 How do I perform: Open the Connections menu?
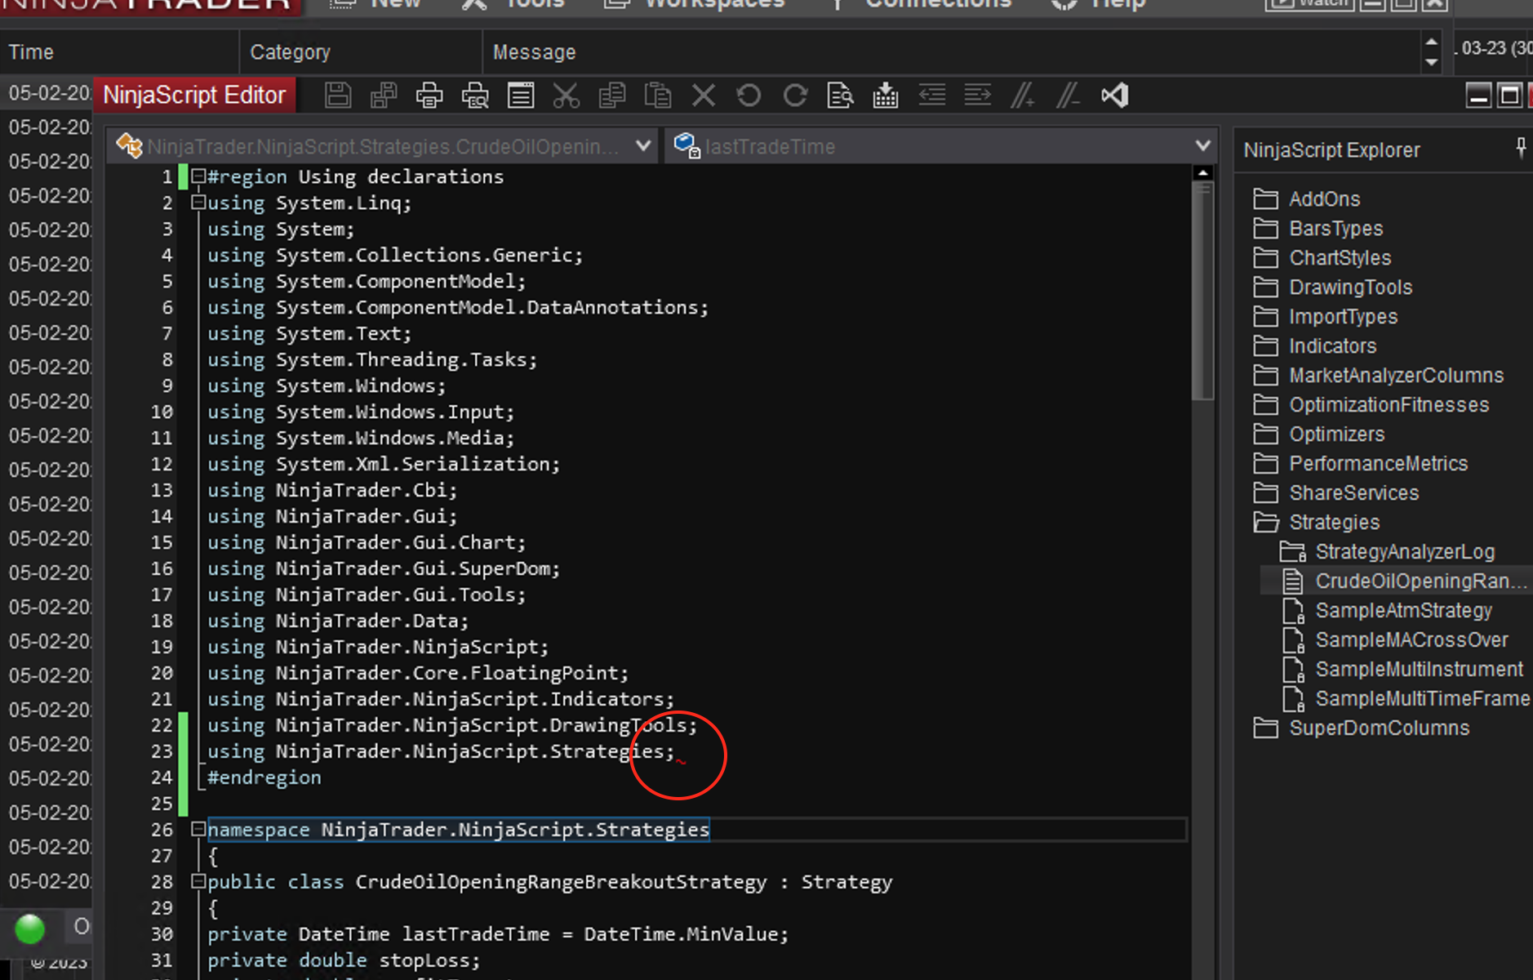pyautogui.click(x=937, y=4)
